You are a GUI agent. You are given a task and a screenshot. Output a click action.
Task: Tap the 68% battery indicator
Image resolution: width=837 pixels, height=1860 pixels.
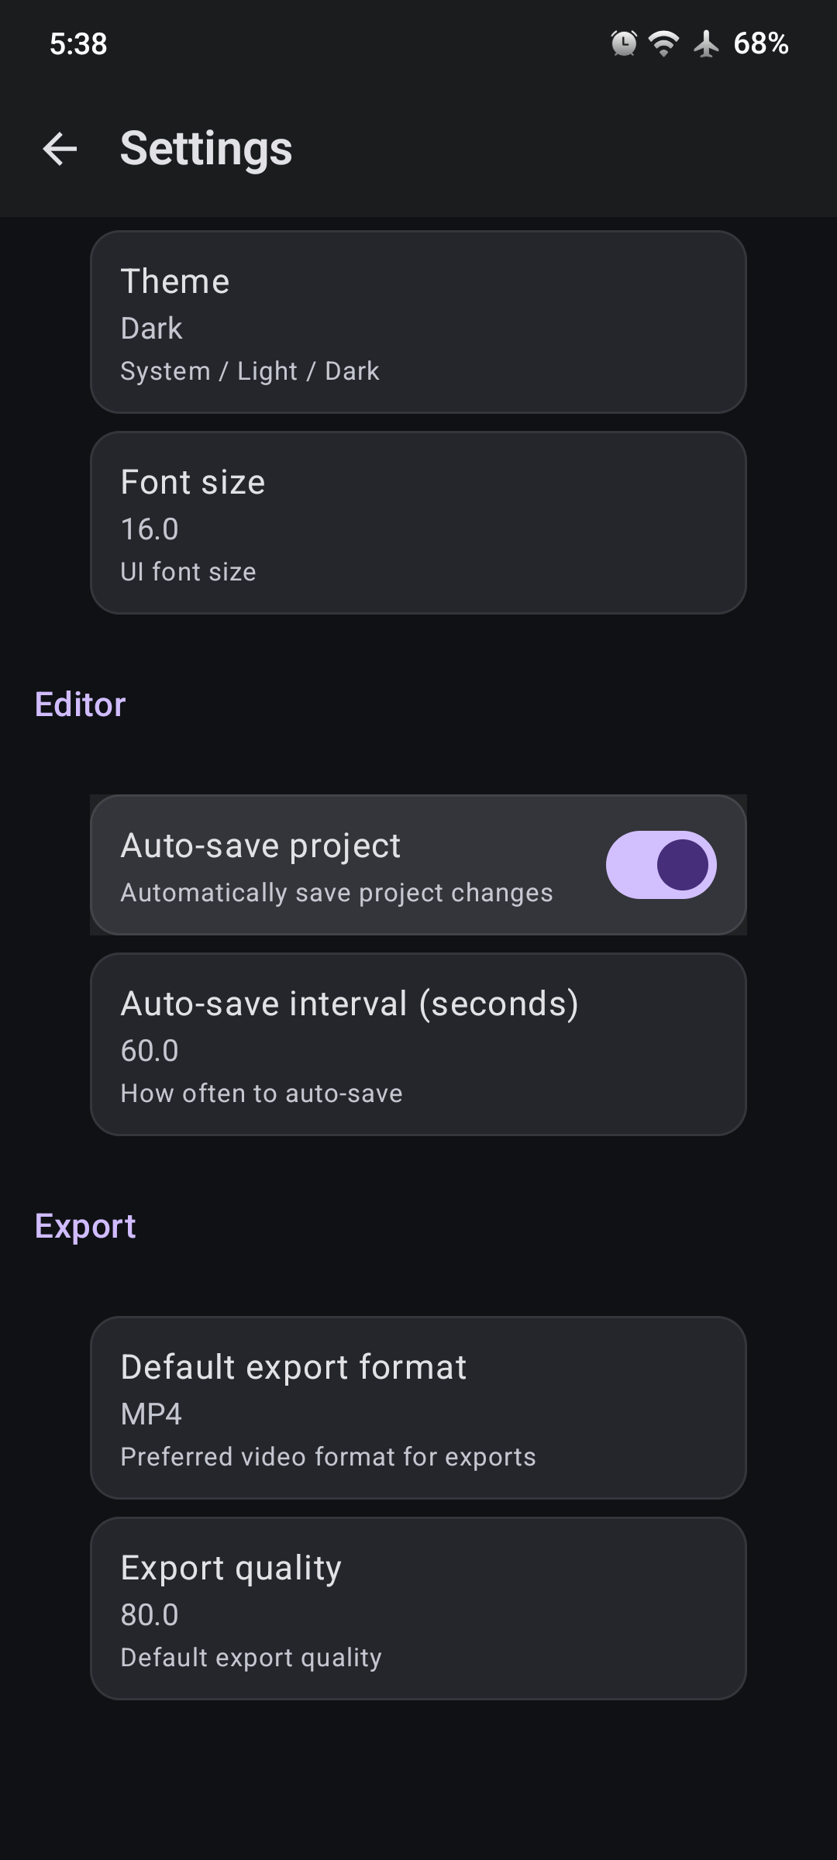(761, 43)
